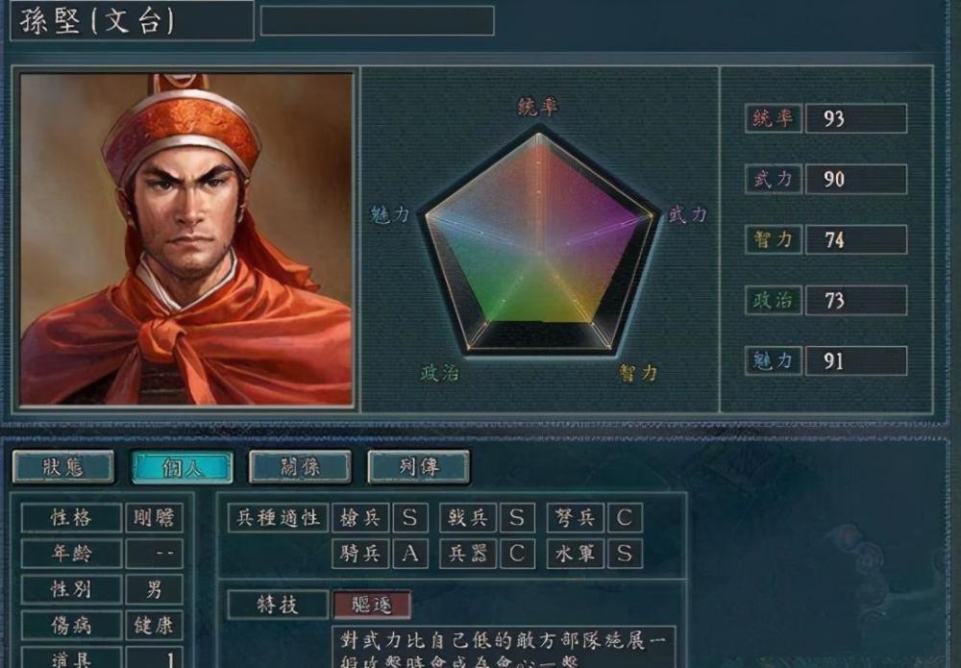Select the 政治 stat label
Screen dimensions: 961x668
tap(773, 300)
